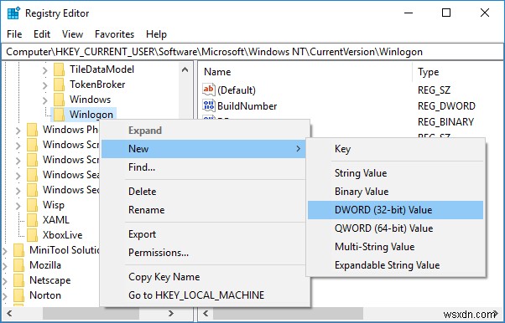Create a new Multi-String Value

[395, 247]
